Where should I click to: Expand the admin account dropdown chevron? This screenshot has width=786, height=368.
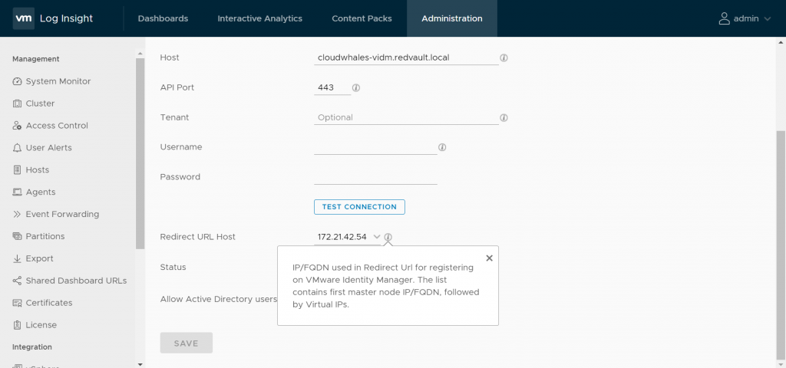(x=768, y=19)
